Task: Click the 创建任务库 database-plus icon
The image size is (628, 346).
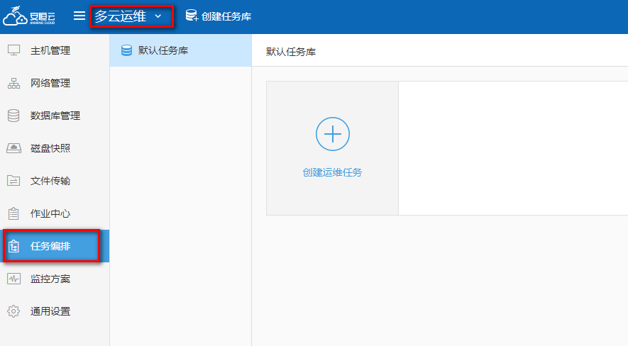Action: pyautogui.click(x=192, y=16)
